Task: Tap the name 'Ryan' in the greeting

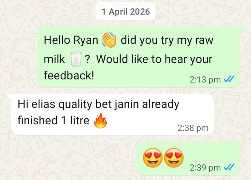Action: point(86,40)
